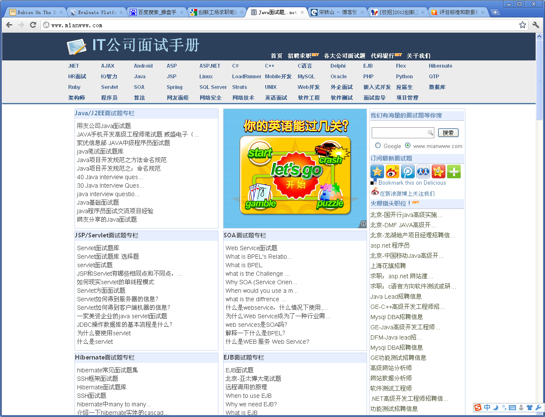Click the IT公司面试手册 site logo
This screenshot has height=417, width=545.
(133, 46)
